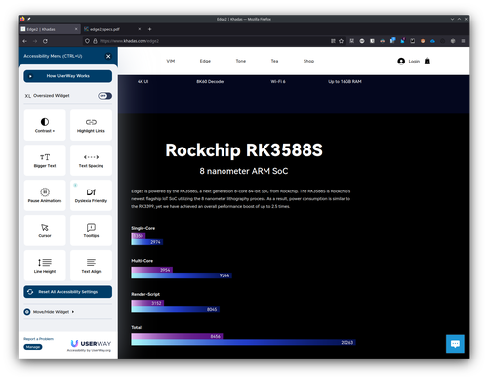Screen dimensions: 488x380
Task: Toggle Pause Animations option
Action: point(45,195)
